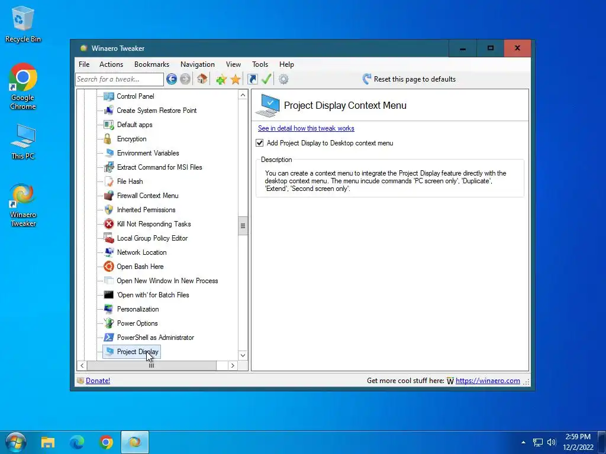Select Local Group Policy Editor text
Viewport: 606px width, 454px height.
click(152, 238)
